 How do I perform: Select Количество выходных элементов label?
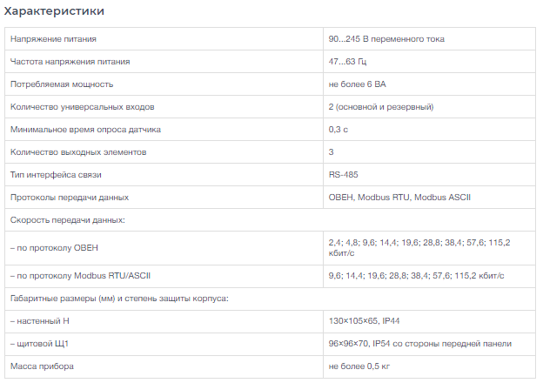pos(78,152)
